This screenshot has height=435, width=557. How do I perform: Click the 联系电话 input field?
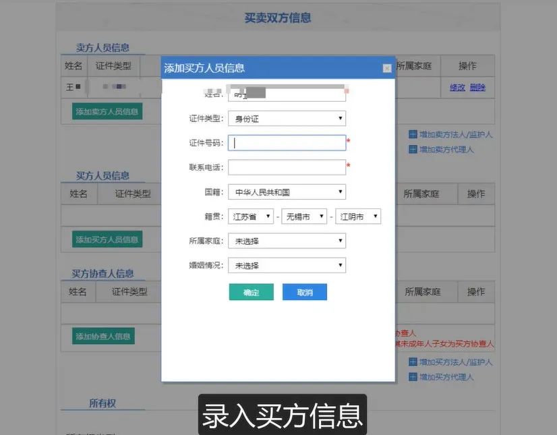[287, 167]
